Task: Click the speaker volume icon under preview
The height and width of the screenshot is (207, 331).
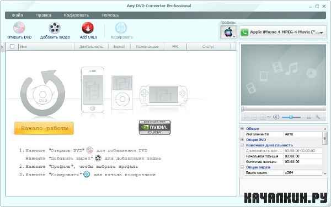Action: (x=276, y=117)
